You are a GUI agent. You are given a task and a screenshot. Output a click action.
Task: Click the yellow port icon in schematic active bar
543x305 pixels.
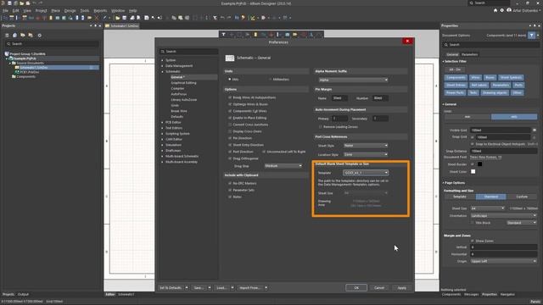pyautogui.click(x=294, y=35)
